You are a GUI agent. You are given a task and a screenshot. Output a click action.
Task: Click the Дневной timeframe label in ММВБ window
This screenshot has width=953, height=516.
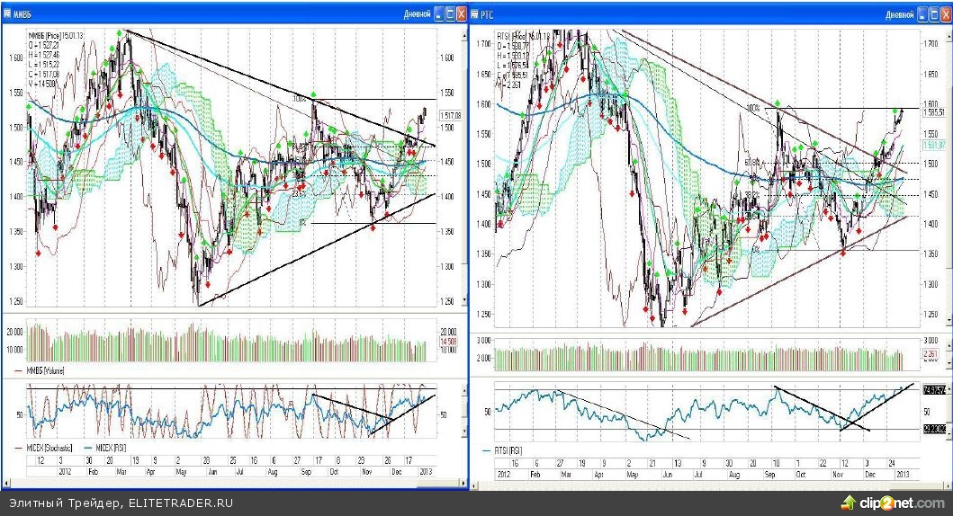[418, 13]
